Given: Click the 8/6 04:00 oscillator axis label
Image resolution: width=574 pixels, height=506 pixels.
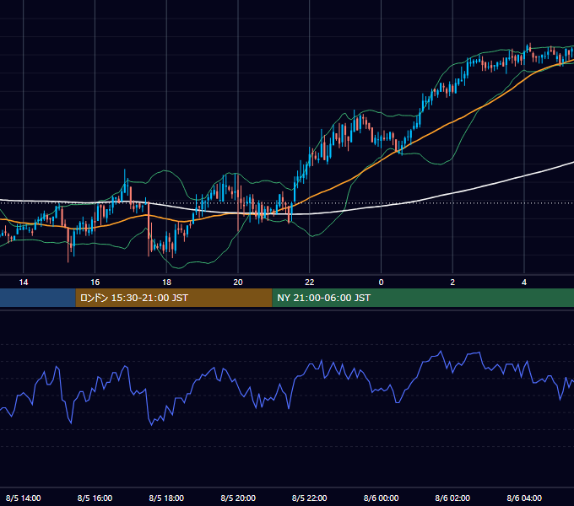Looking at the screenshot, I should [524, 498].
